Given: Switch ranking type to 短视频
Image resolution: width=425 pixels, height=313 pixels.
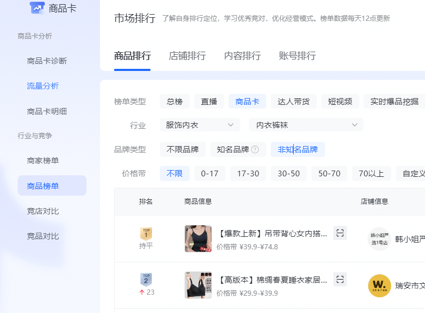Looking at the screenshot, I should click(x=340, y=101).
